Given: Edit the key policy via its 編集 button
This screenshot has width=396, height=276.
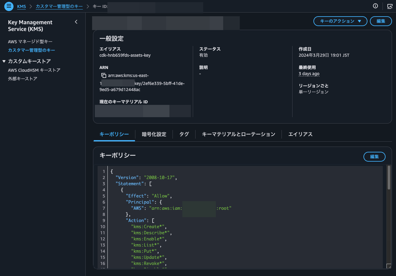Looking at the screenshot, I should [x=374, y=157].
